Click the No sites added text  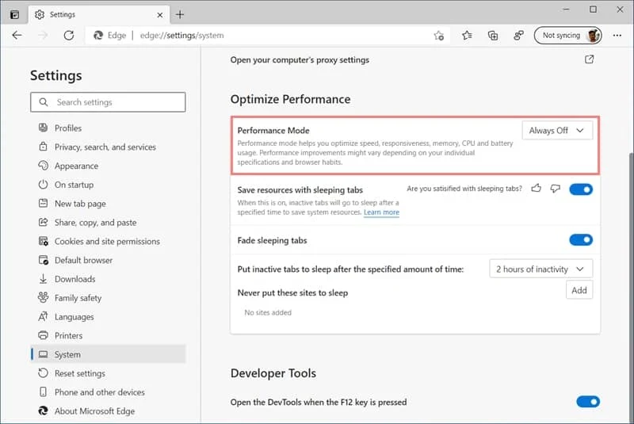268,312
